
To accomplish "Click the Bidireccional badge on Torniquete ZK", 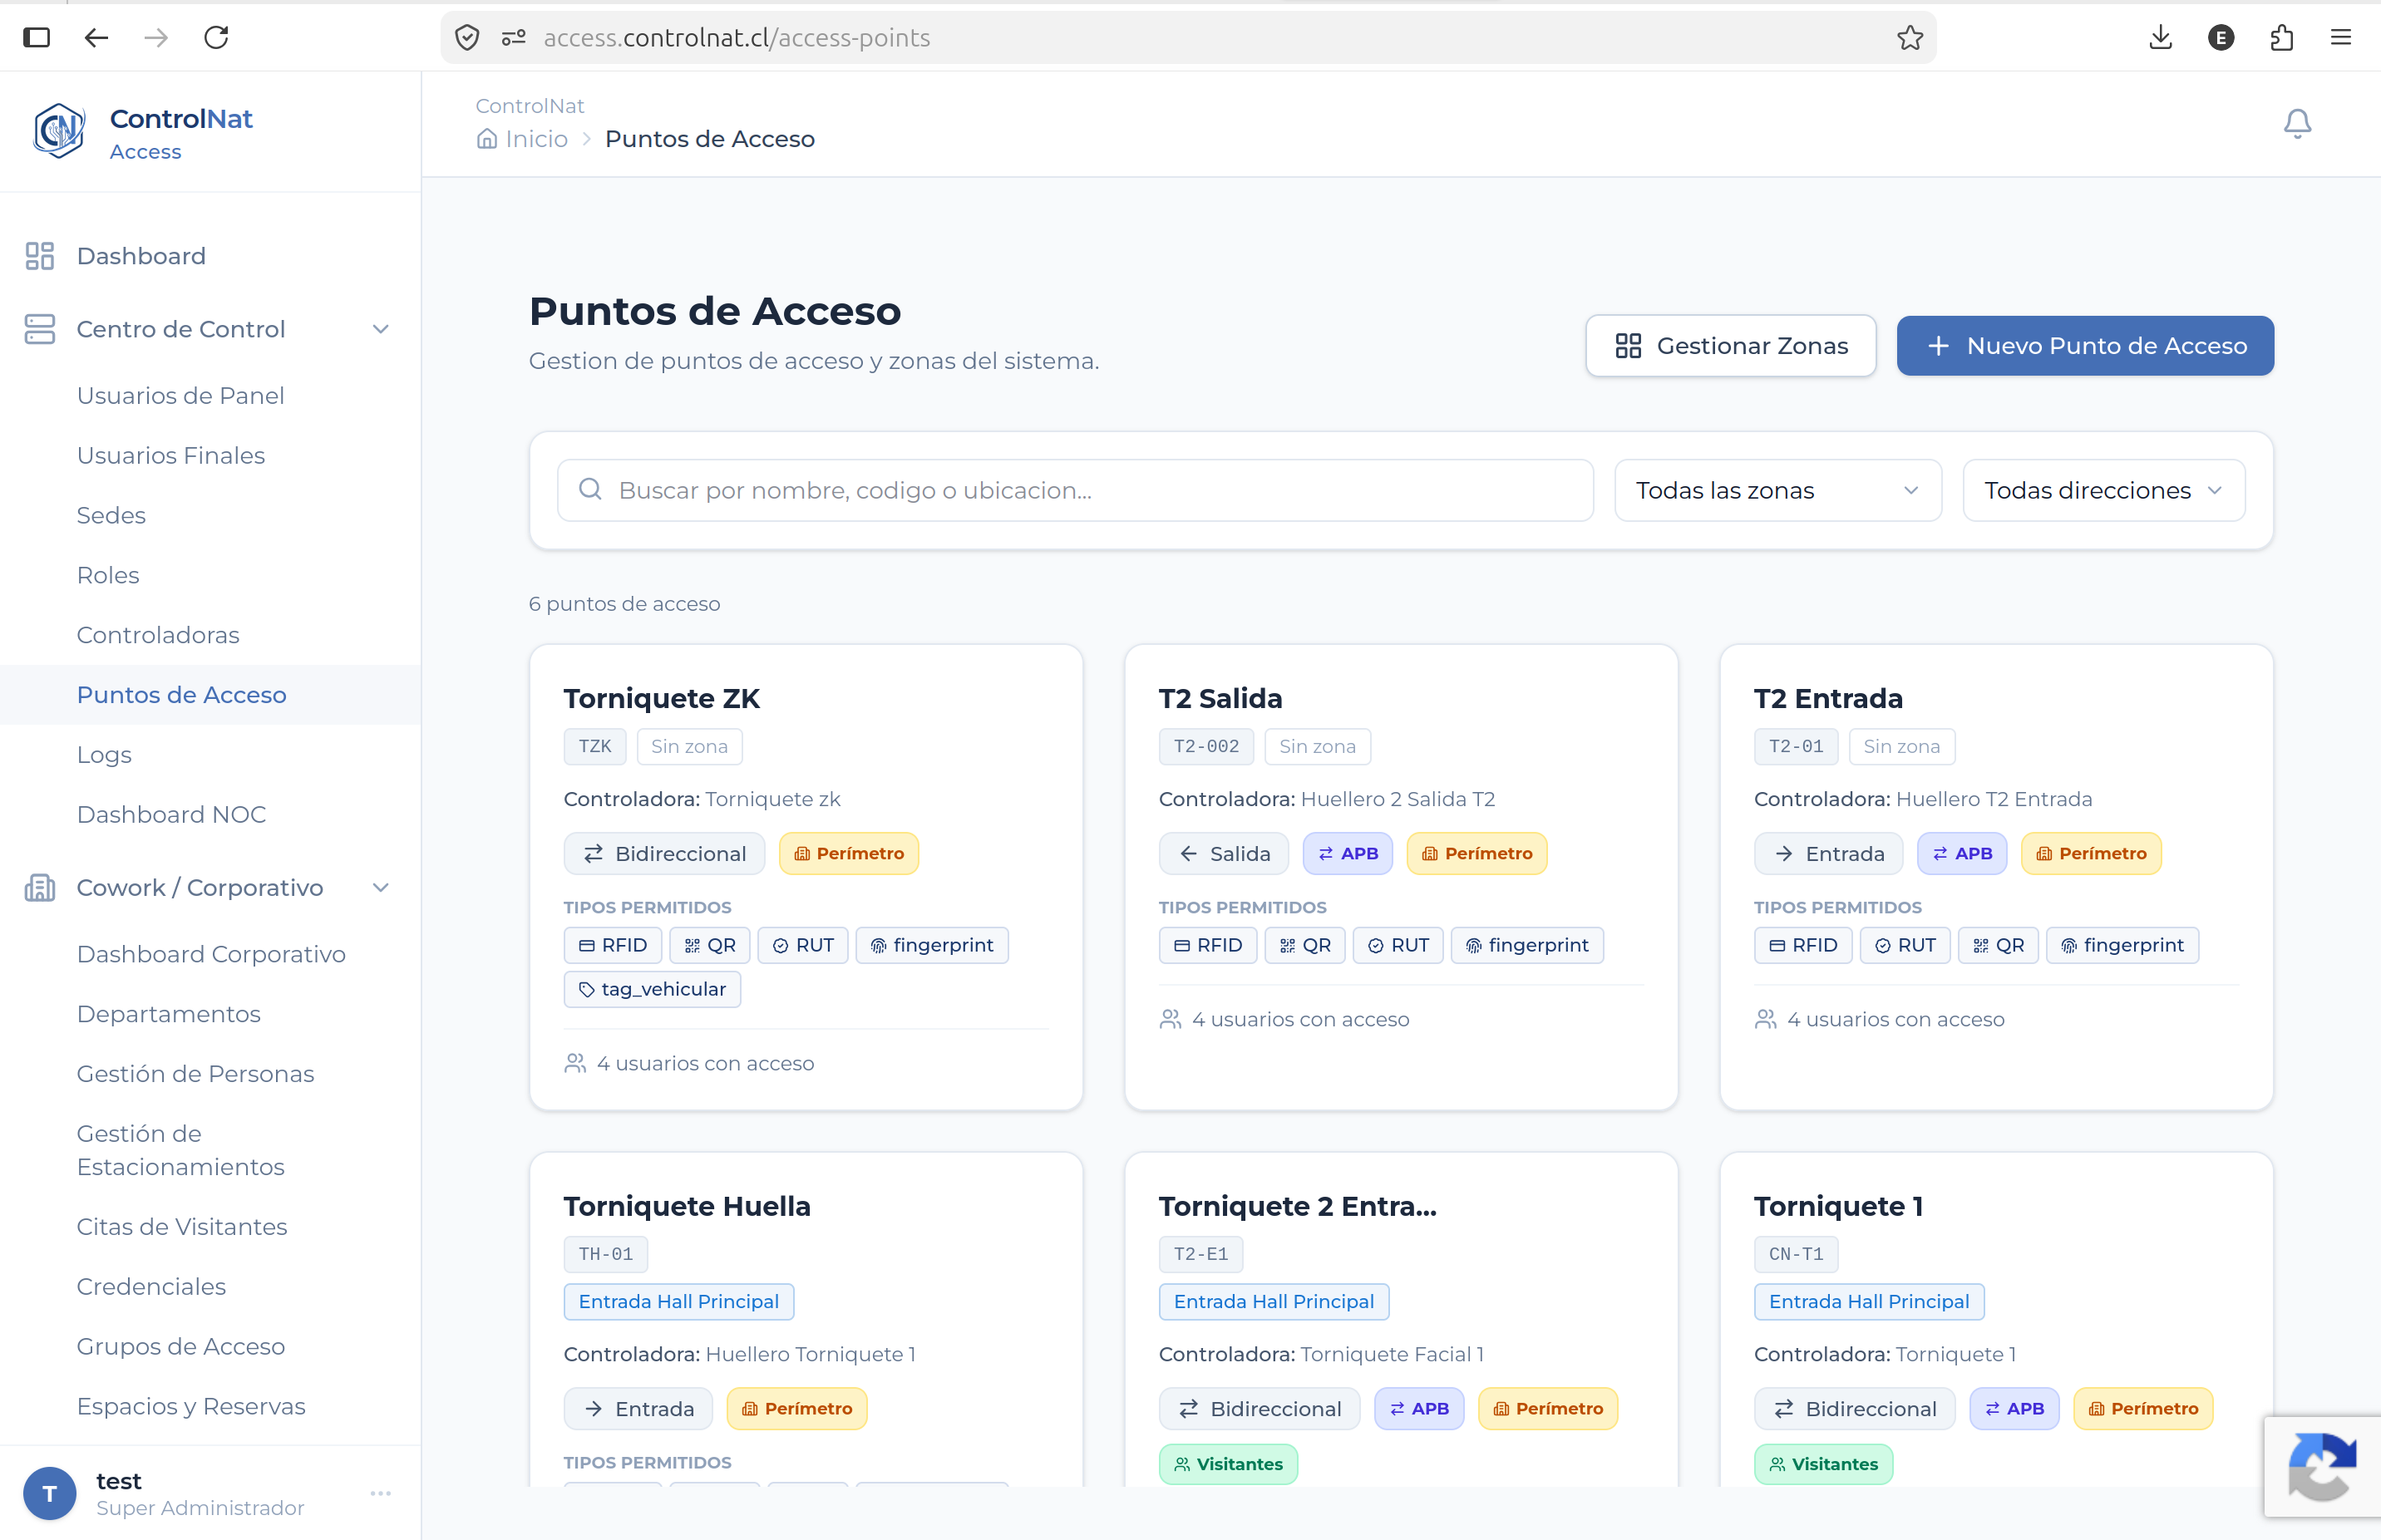I will coord(664,854).
